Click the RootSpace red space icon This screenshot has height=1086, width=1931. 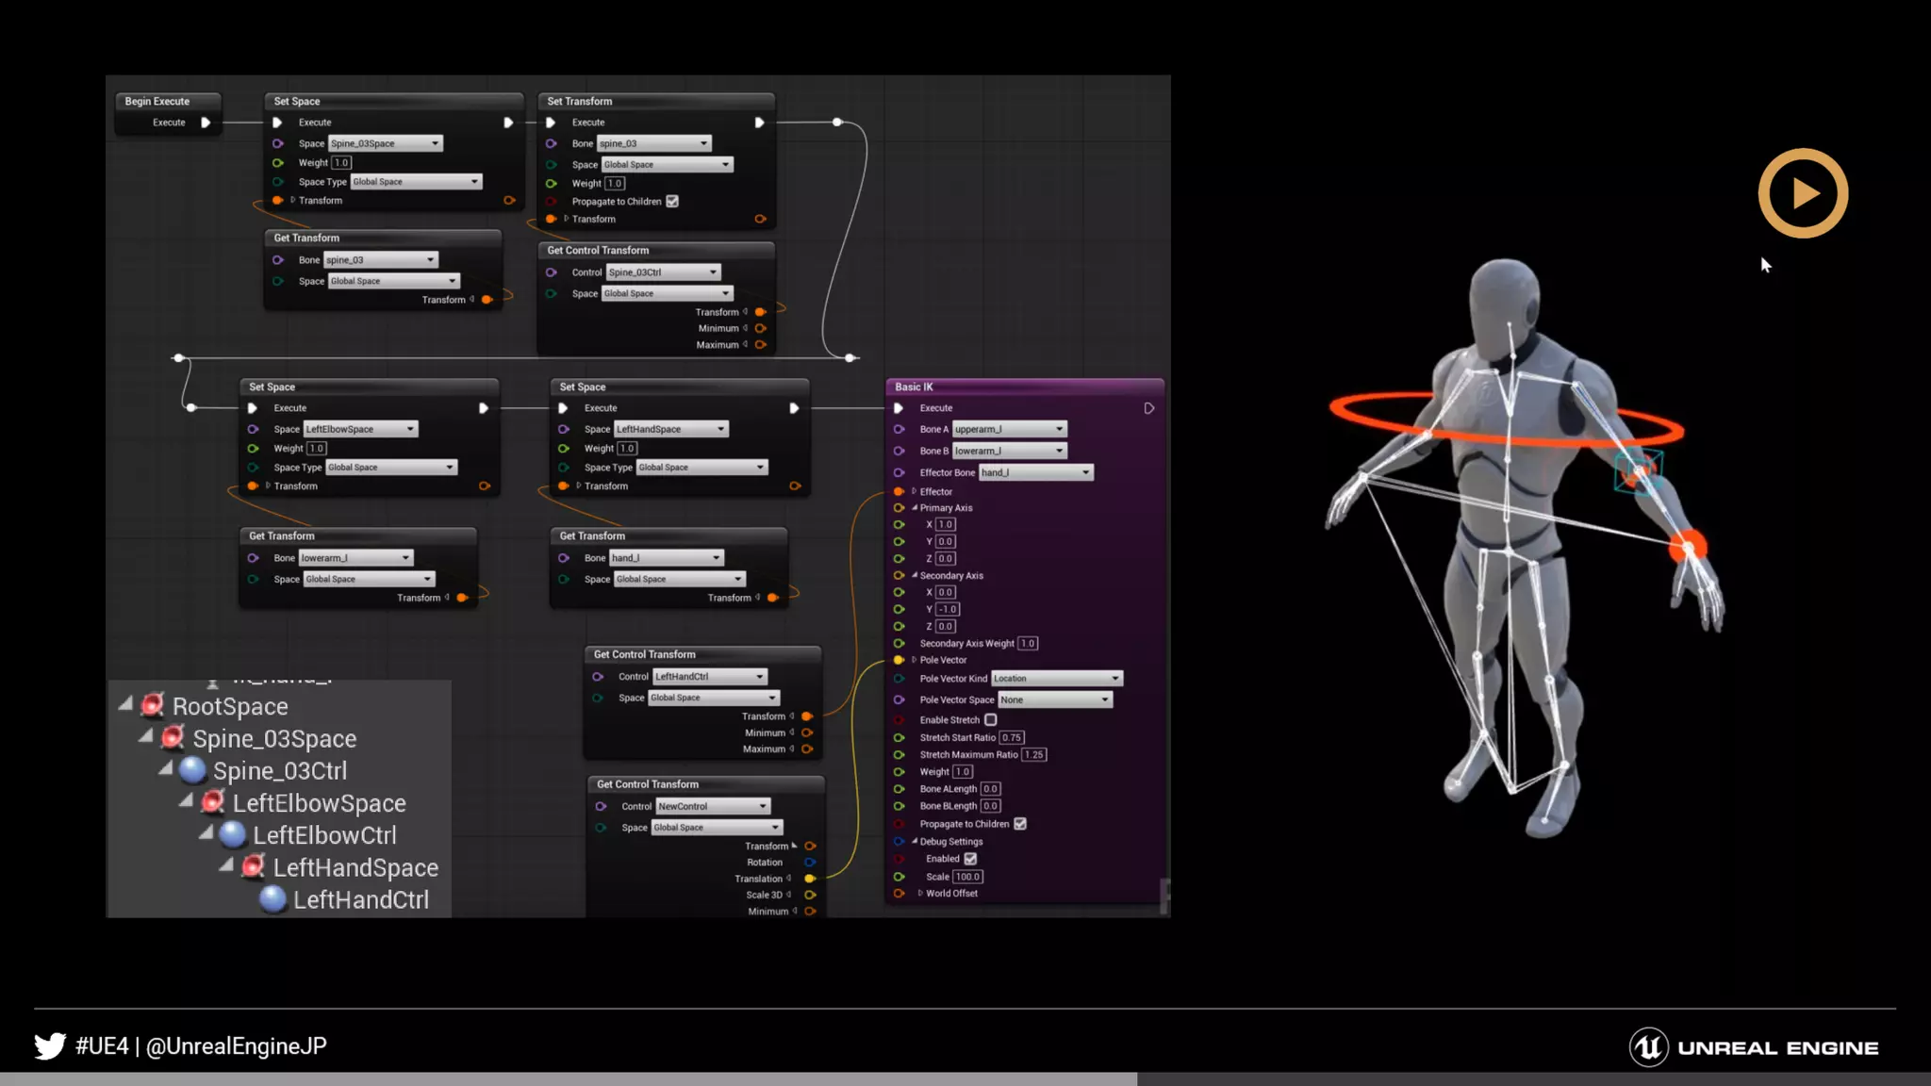coord(153,705)
